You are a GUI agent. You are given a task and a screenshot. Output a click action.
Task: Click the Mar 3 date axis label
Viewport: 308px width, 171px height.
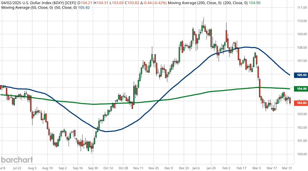[256, 168]
